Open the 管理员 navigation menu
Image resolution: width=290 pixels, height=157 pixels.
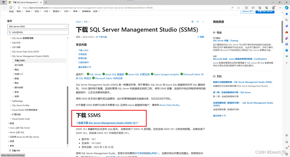57,11
